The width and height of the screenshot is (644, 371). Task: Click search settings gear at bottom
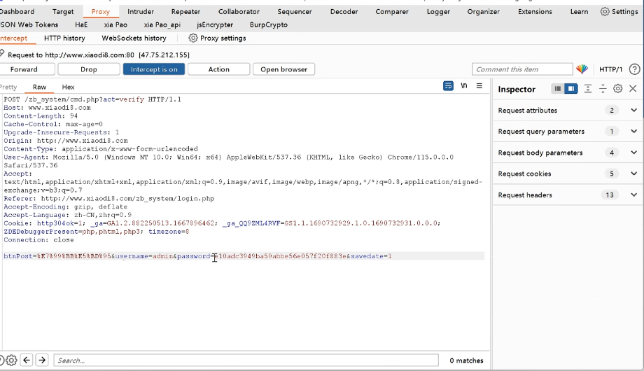coord(11,360)
